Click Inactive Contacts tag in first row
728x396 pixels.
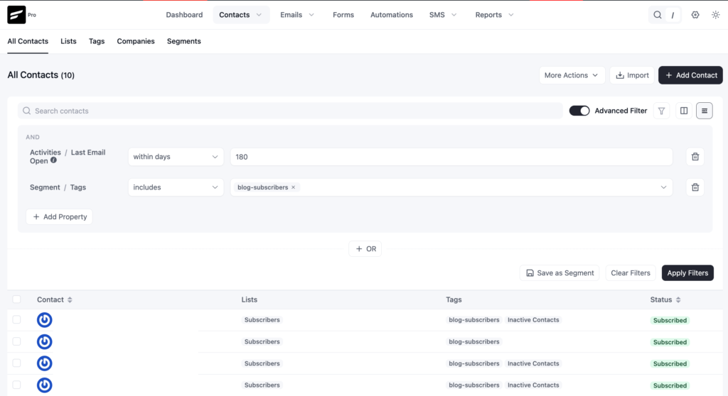533,320
